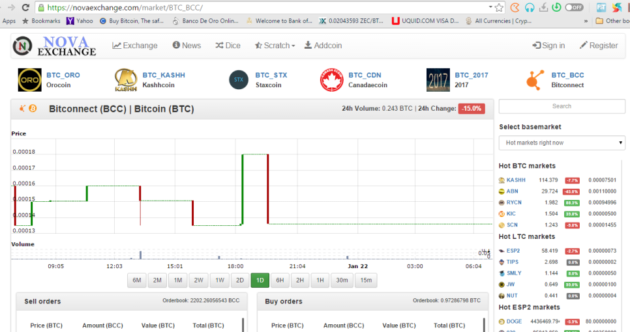Open the BTC_CDN market link
The image size is (630, 332).
pos(365,75)
